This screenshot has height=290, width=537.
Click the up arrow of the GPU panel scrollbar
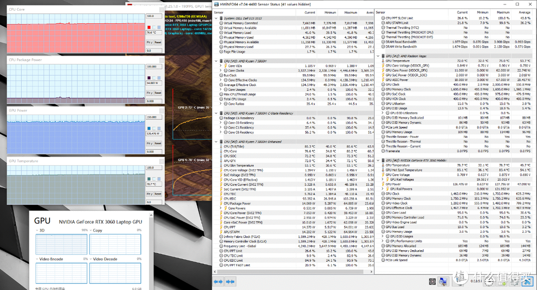coord(151,214)
